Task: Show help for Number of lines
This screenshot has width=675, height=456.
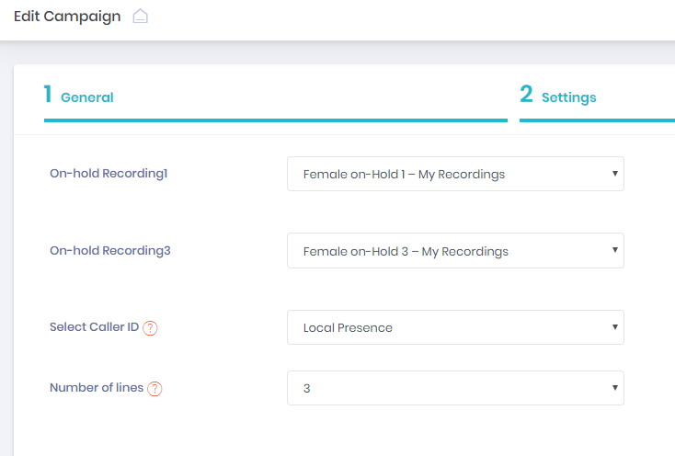Action: point(154,389)
